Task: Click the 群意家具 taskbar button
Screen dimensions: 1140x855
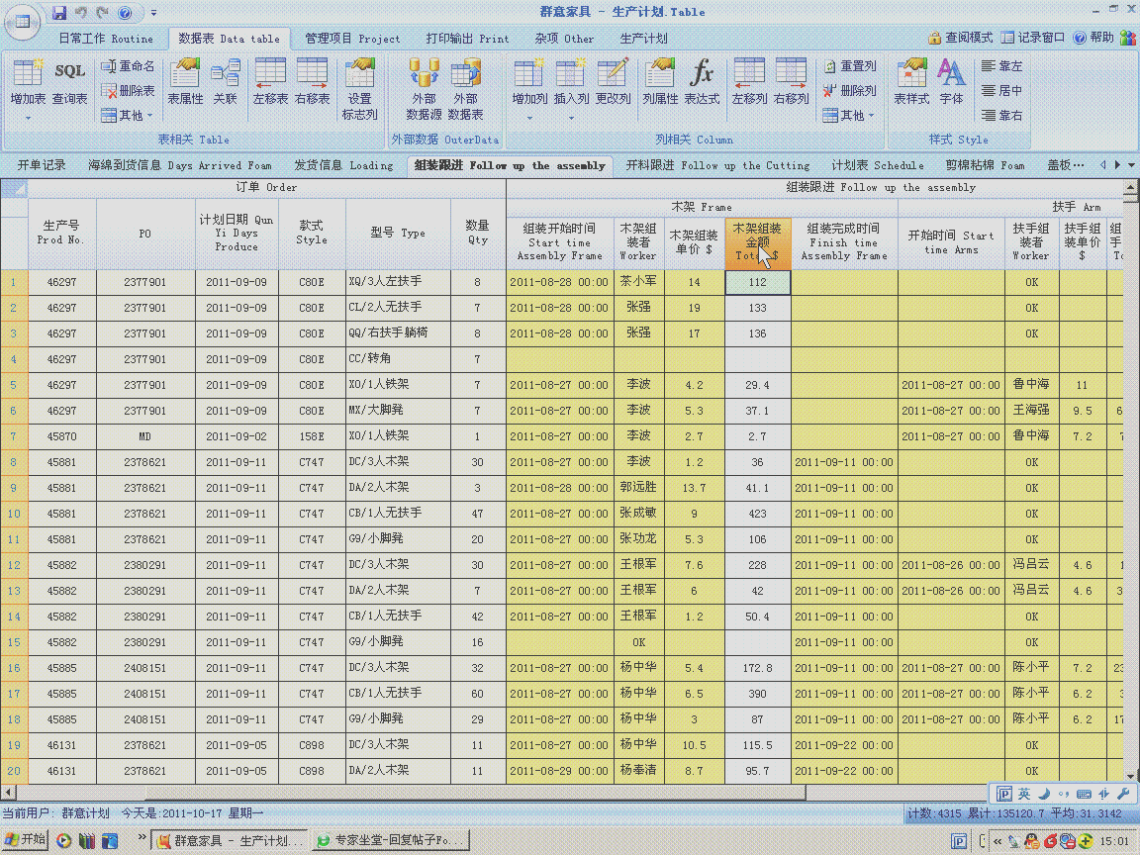Action: [232, 840]
